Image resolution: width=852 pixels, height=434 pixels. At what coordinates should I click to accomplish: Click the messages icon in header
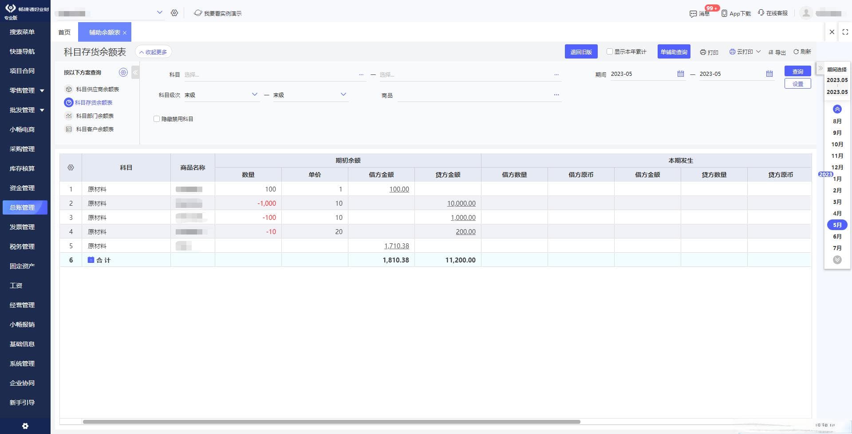(693, 14)
